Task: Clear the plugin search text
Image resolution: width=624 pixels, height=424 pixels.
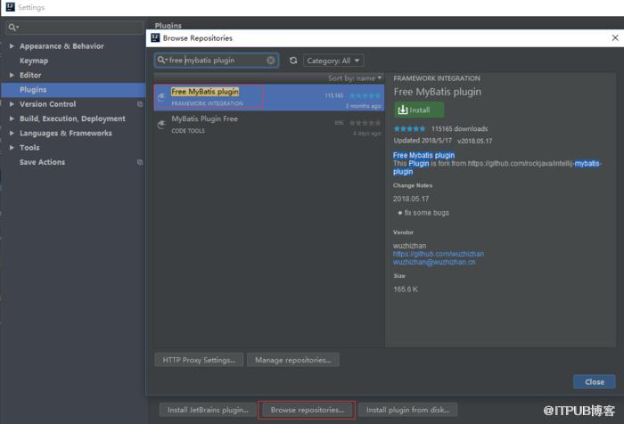Action: pos(271,61)
